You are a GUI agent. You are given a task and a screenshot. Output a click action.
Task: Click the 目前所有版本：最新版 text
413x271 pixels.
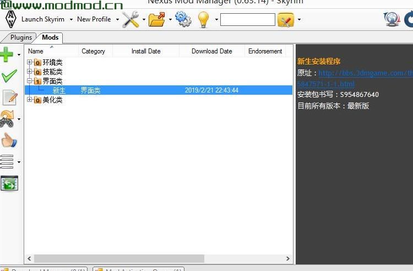click(x=333, y=106)
